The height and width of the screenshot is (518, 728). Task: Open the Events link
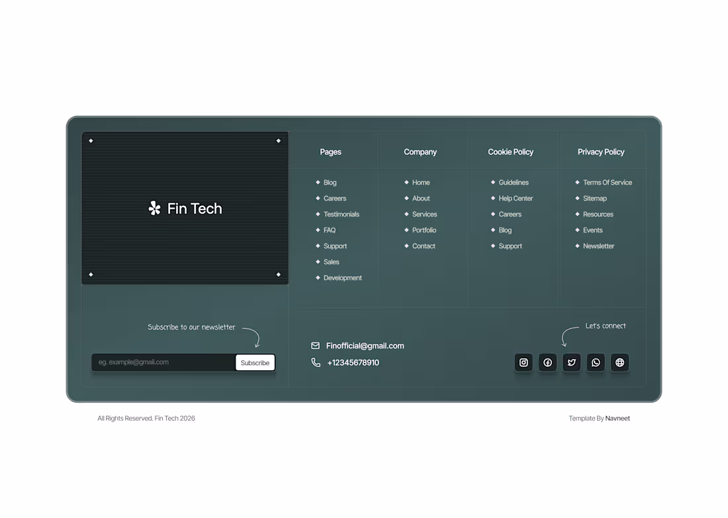[x=592, y=230]
